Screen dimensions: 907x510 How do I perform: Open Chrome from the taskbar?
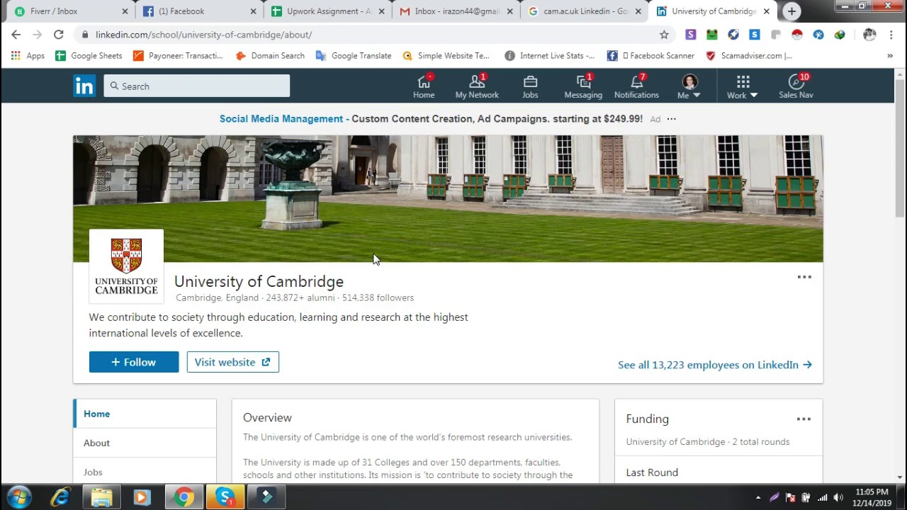point(184,497)
